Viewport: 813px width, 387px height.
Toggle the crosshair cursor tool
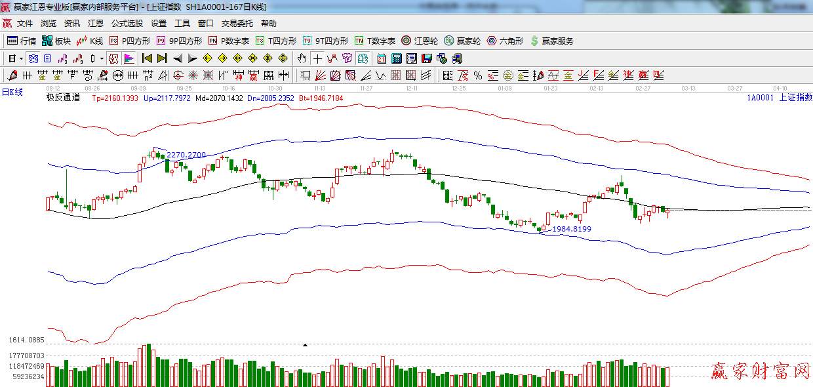[317, 58]
